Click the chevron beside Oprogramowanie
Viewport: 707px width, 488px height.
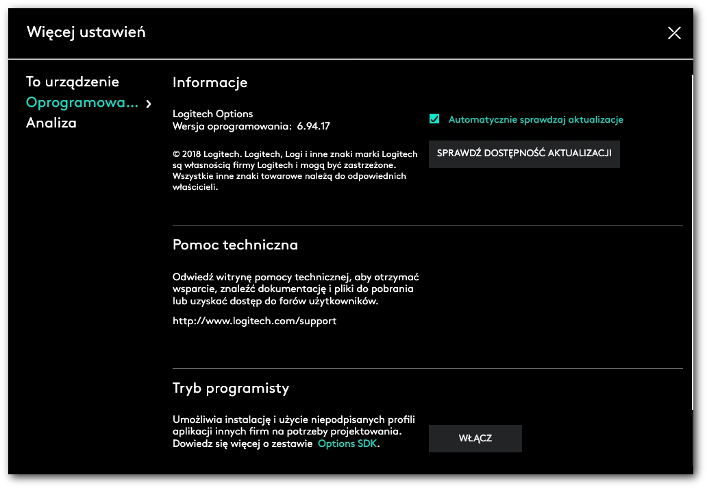149,103
